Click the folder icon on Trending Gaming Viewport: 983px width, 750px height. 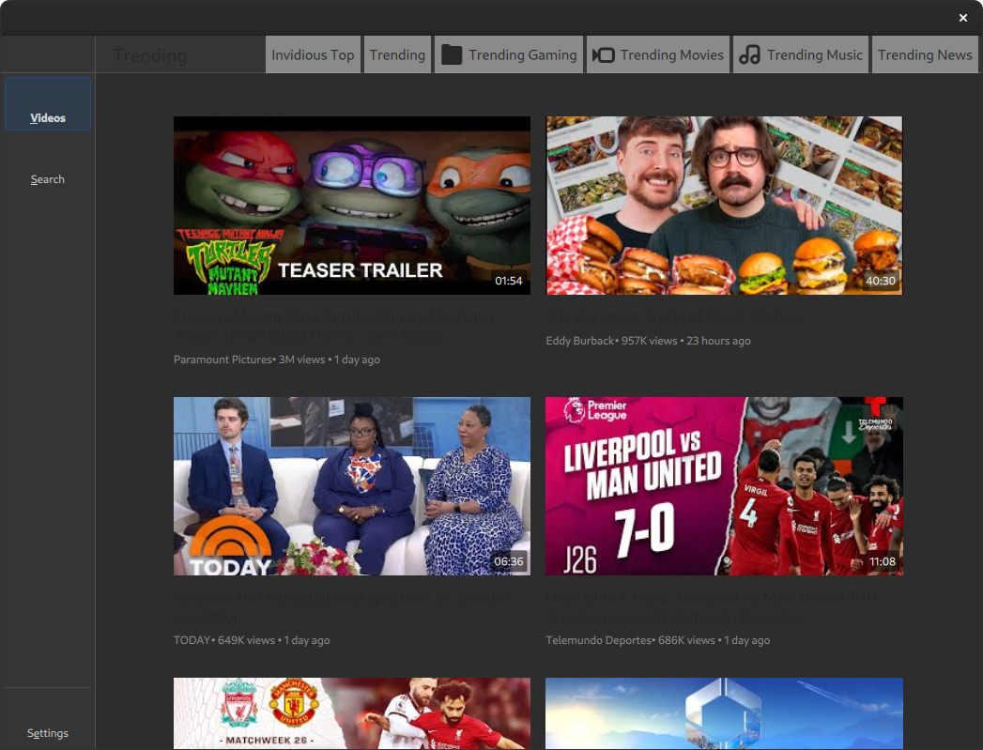click(452, 54)
